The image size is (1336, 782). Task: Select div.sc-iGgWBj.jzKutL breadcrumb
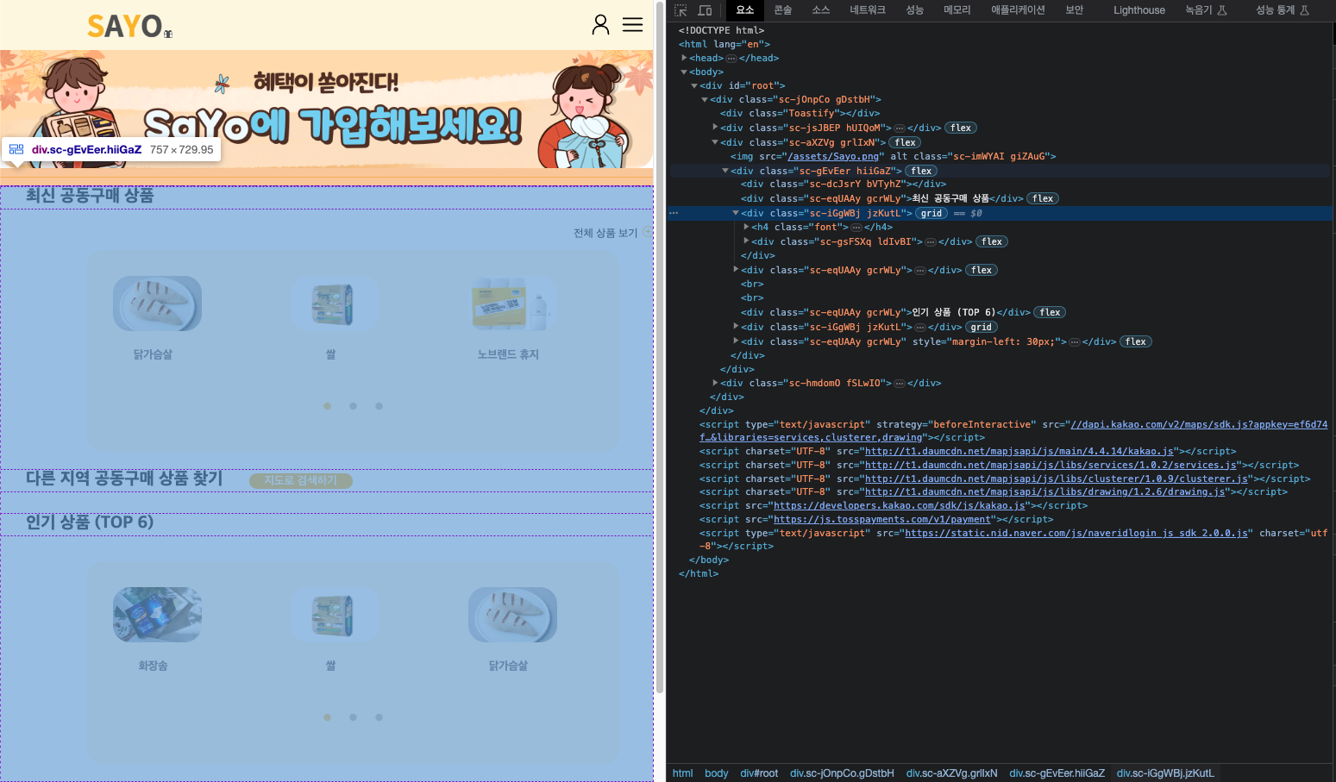point(1165,773)
